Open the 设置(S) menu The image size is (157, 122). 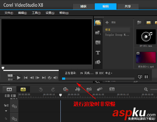pyautogui.click(x=50, y=13)
